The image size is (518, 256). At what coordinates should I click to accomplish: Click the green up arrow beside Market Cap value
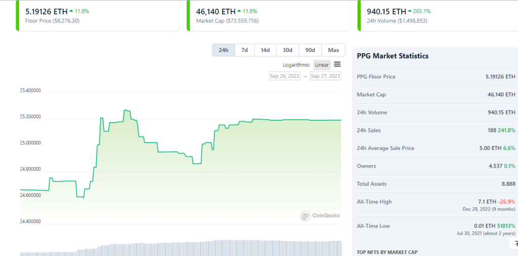[x=239, y=11]
